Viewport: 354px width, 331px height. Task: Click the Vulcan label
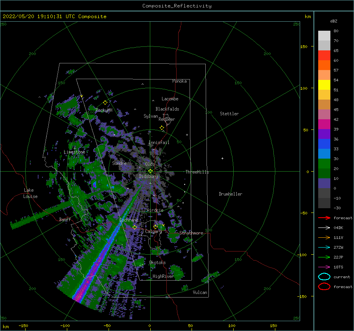click(x=200, y=292)
